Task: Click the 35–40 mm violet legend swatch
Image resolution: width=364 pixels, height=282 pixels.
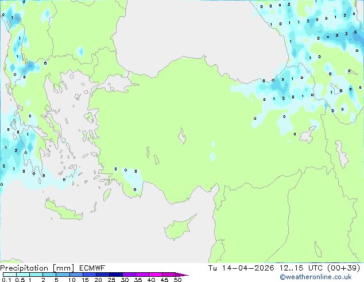Action: click(142, 275)
